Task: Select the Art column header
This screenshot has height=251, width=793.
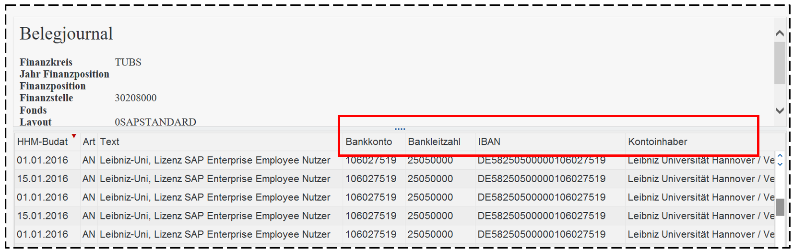Action: coord(89,142)
